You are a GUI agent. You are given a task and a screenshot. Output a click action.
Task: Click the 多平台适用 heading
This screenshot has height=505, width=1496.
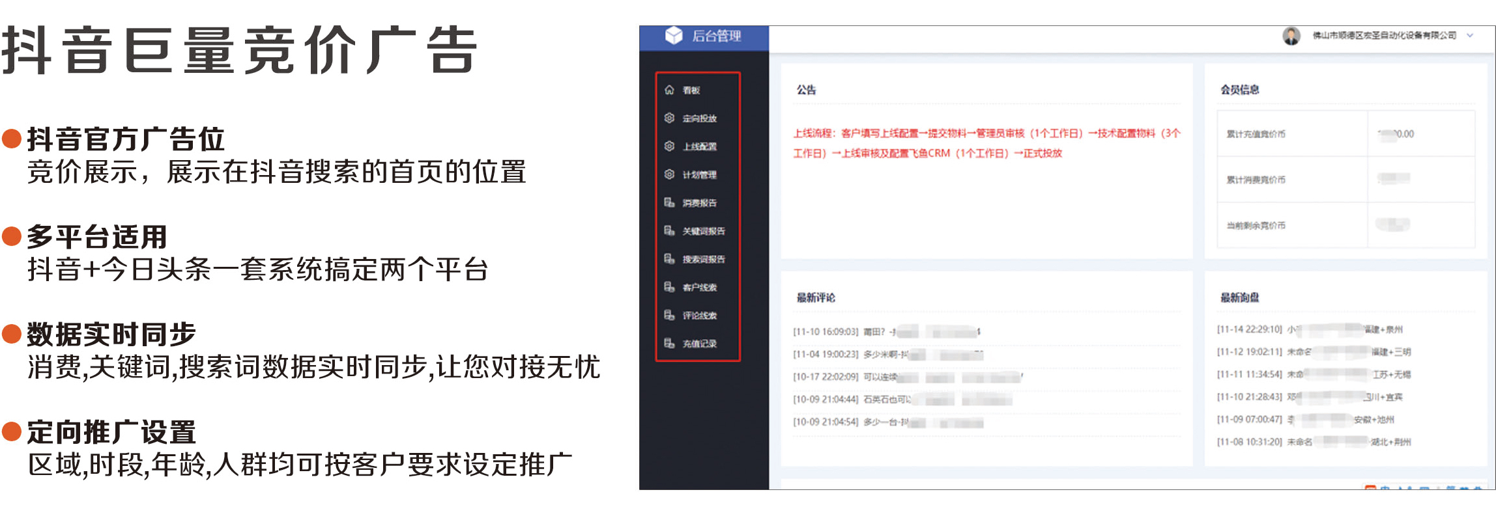tap(97, 237)
